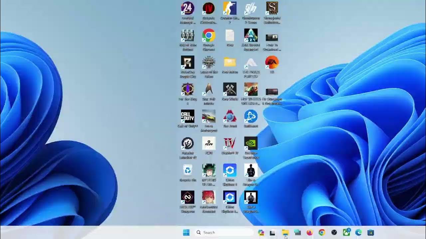Viewport: 426px width, 239px height.
Task: Open Firefox from the taskbar
Action: point(310,233)
